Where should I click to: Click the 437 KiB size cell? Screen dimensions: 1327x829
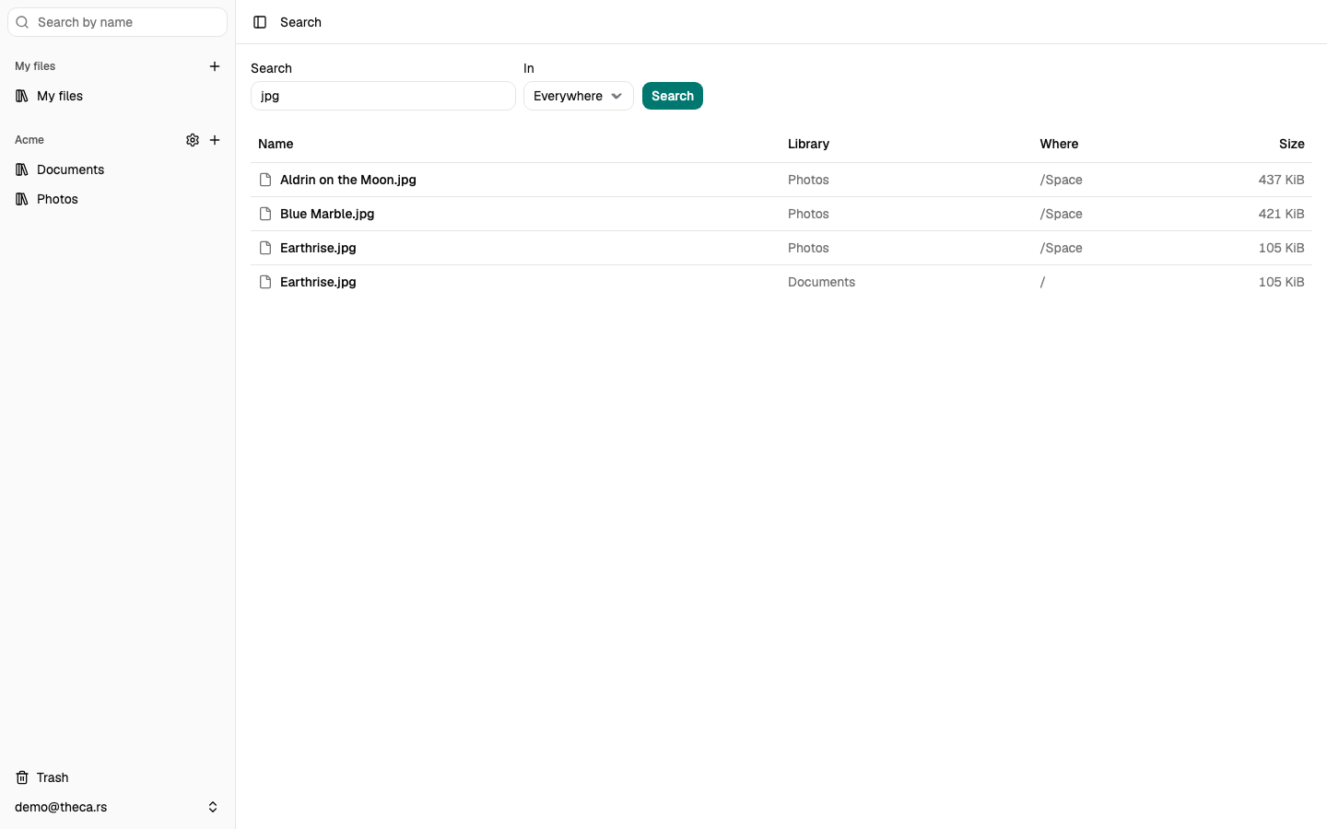tap(1281, 180)
